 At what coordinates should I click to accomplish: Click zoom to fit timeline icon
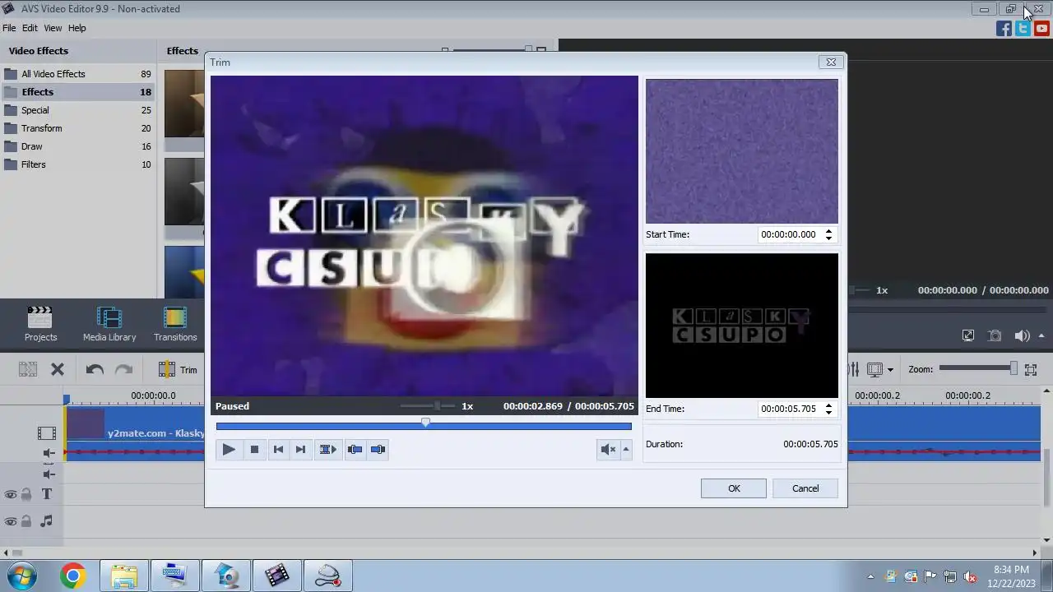pos(1031,370)
